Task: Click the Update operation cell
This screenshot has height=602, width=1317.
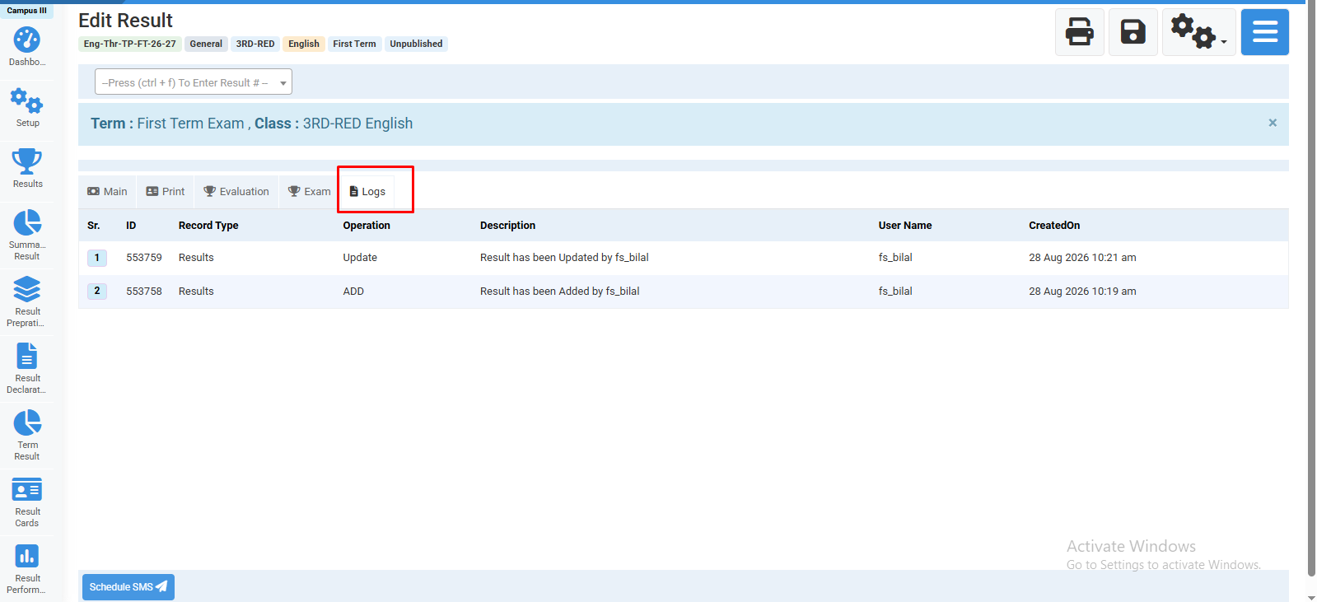Action: click(360, 258)
